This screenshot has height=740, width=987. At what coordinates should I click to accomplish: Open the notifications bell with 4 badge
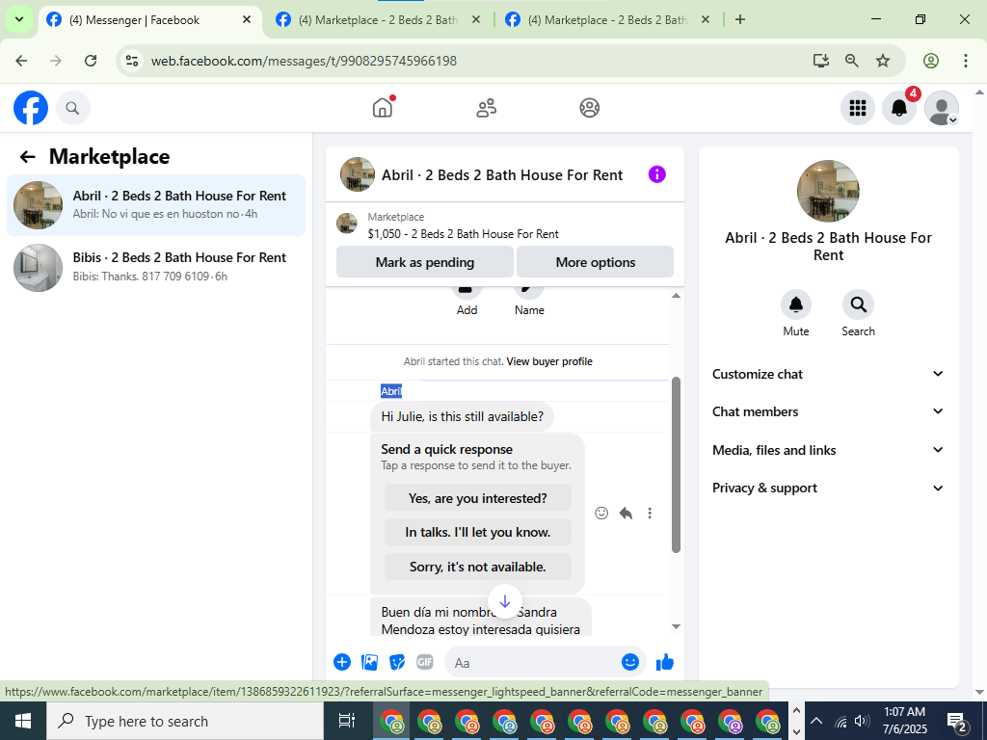[x=899, y=108]
